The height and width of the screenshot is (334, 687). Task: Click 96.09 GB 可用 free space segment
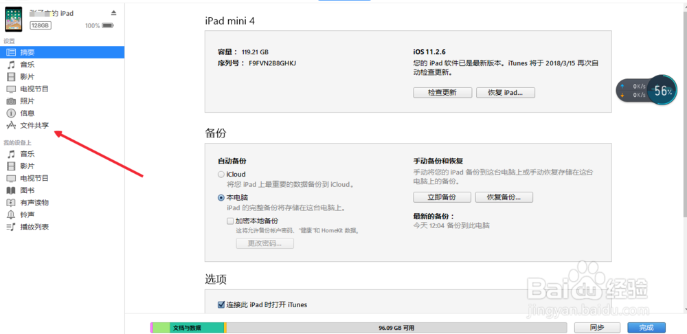[x=396, y=328]
